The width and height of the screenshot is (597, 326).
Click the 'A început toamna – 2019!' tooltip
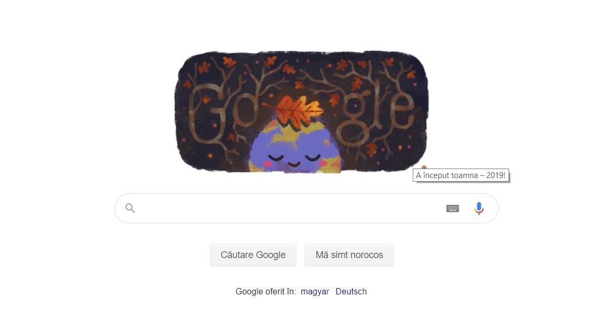(461, 175)
